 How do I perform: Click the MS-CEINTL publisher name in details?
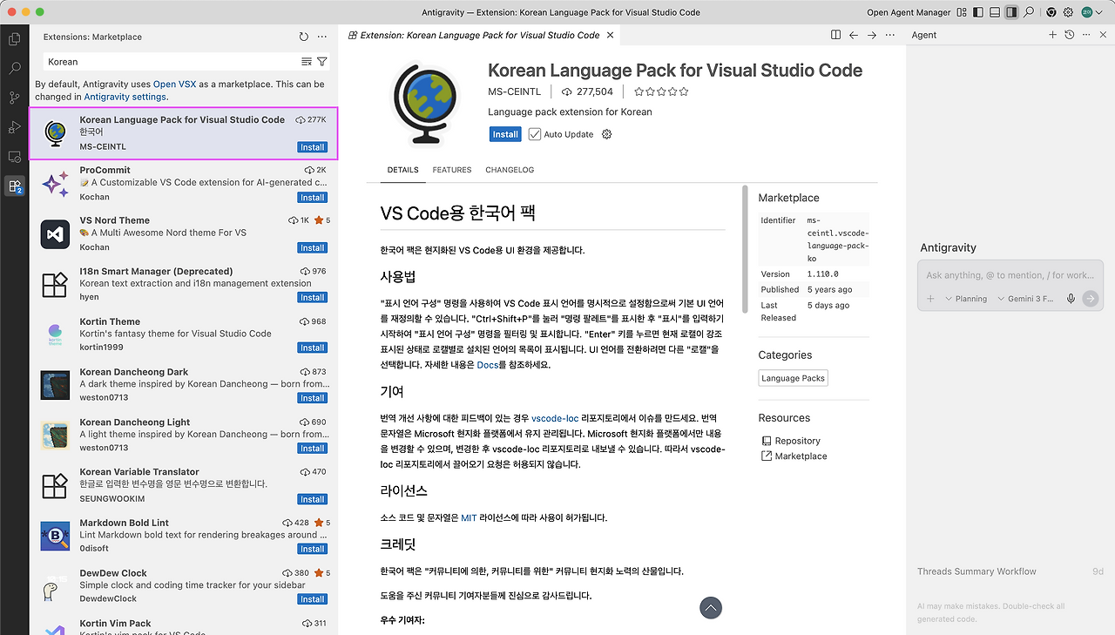[514, 91]
